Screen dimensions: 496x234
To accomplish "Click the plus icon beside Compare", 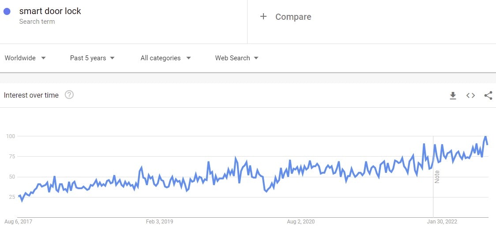I will 263,17.
